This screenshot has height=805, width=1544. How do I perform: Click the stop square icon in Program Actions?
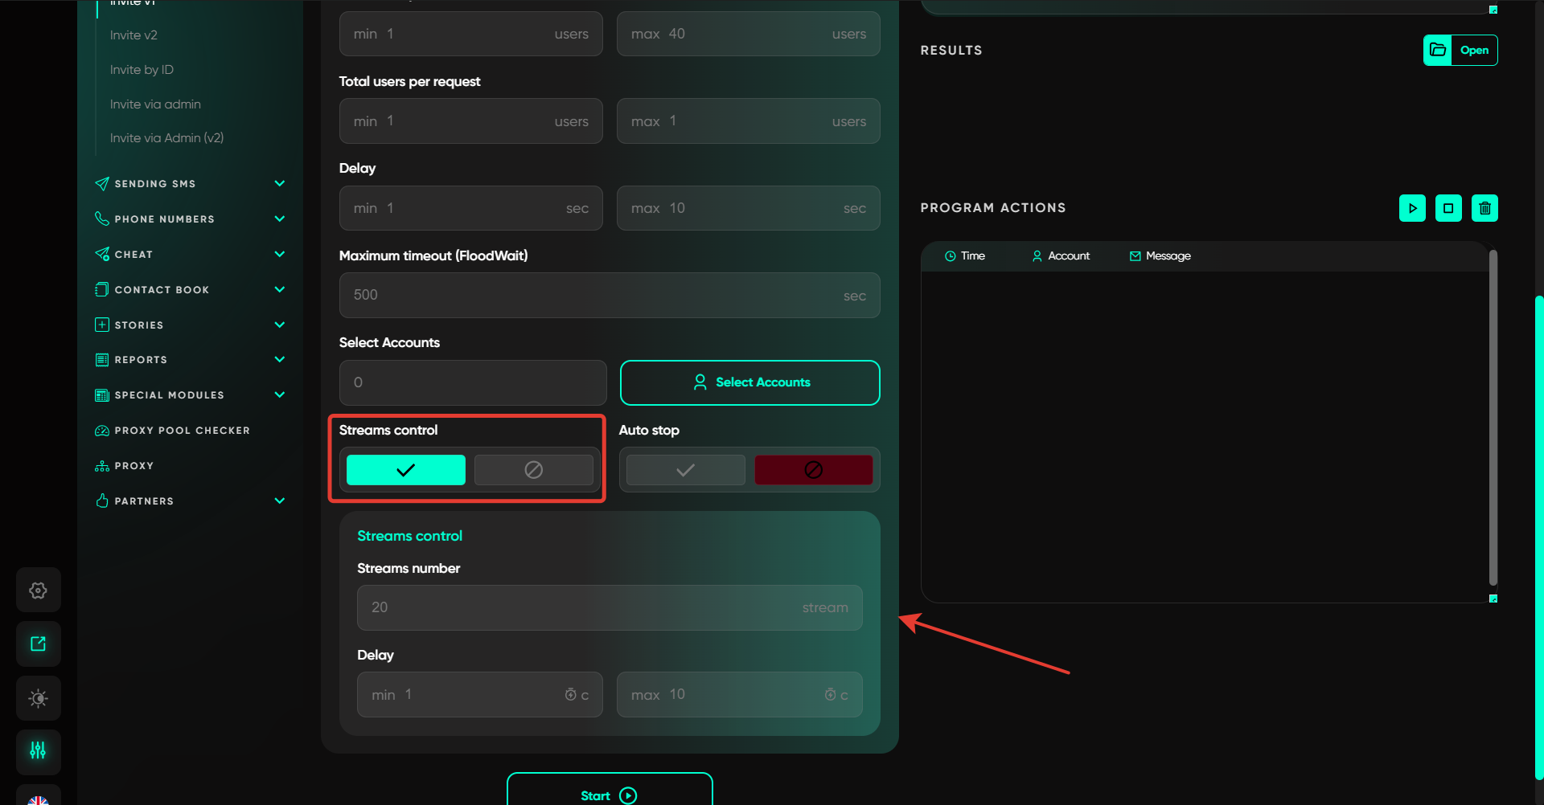[1448, 208]
